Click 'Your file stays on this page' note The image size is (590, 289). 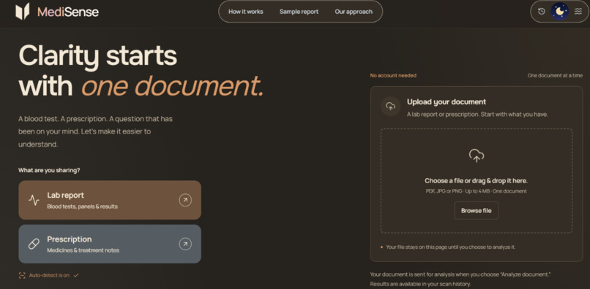[451, 247]
